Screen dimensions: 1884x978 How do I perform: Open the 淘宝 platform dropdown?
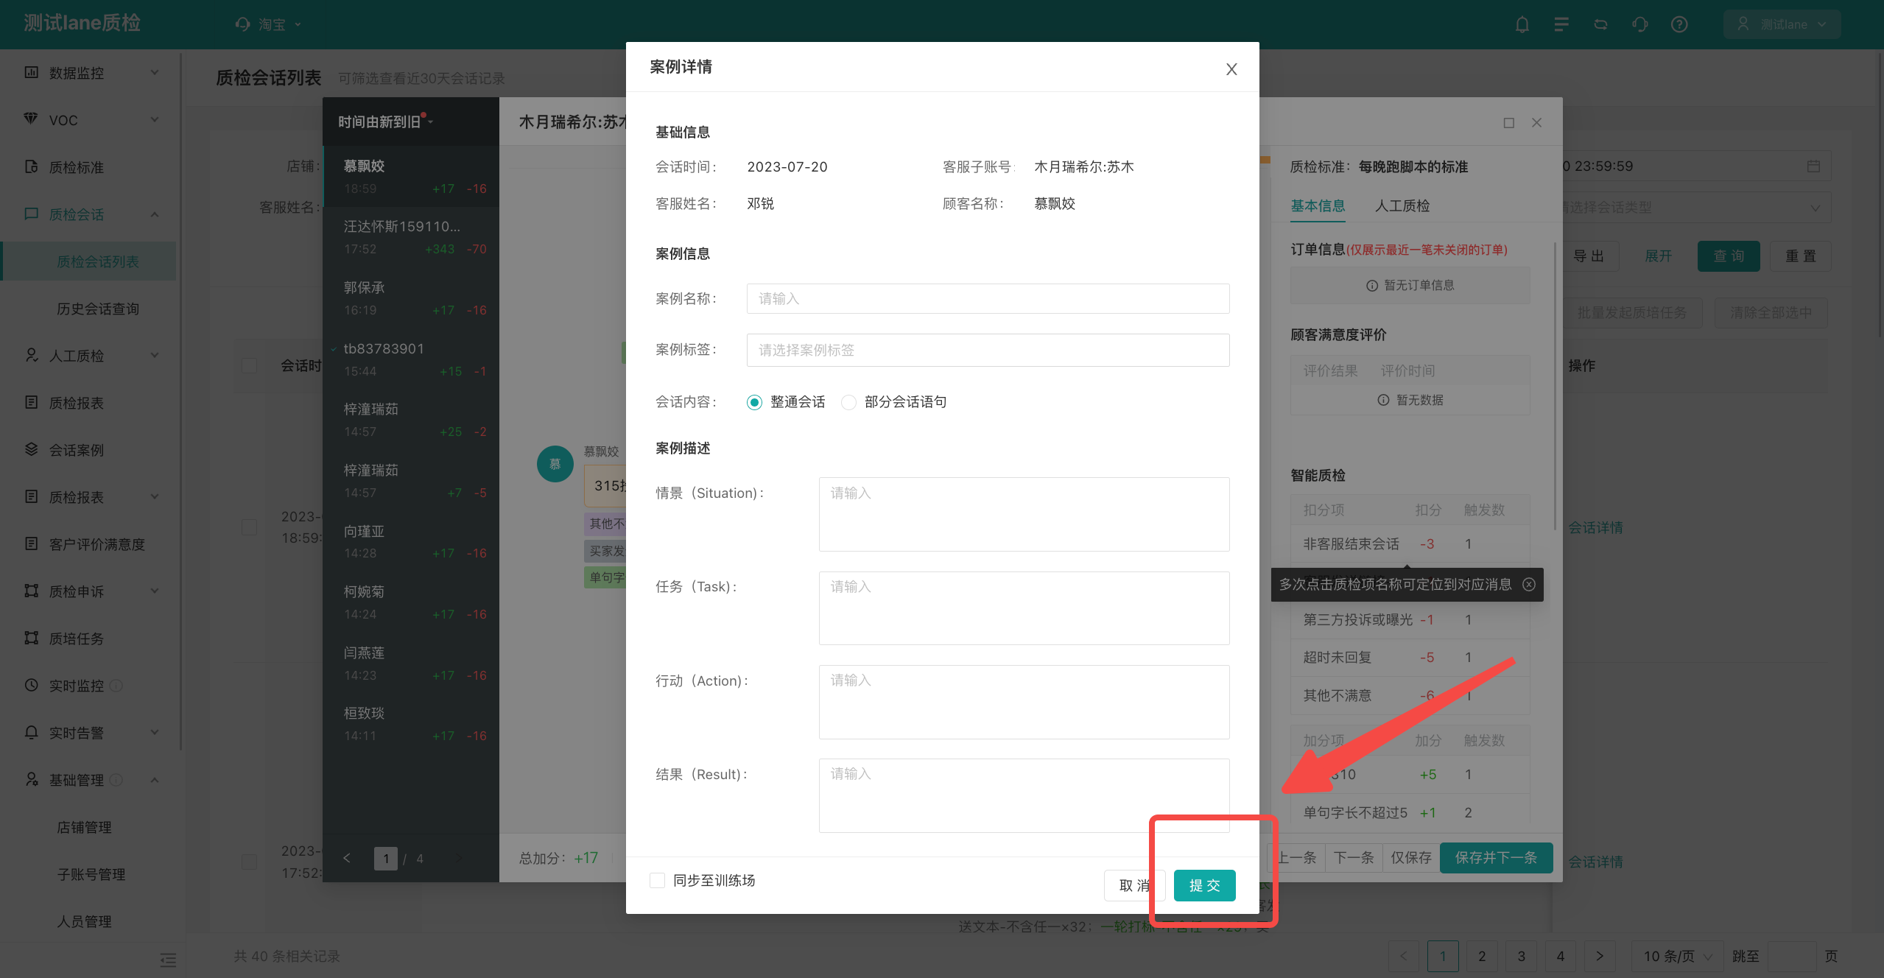click(x=270, y=24)
